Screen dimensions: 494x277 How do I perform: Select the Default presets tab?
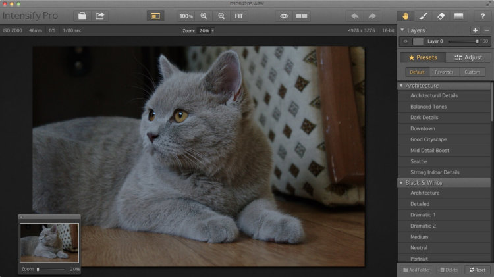(417, 72)
